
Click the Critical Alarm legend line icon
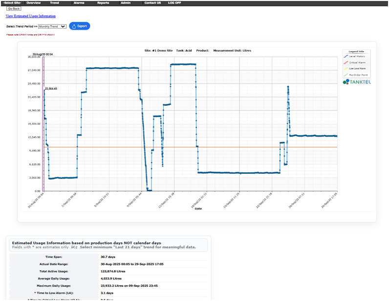(x=346, y=62)
